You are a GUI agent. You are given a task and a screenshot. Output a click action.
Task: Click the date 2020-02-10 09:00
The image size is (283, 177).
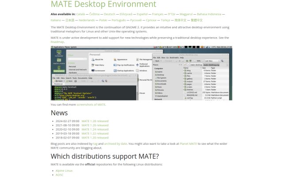pos(67,129)
